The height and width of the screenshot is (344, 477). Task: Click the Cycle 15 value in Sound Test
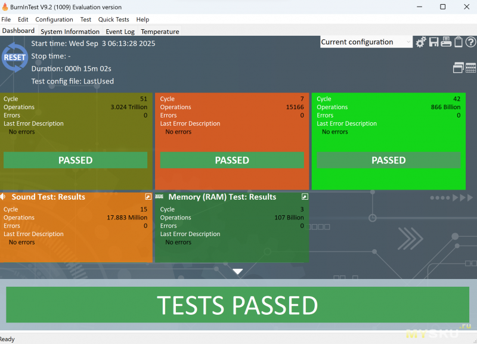click(144, 209)
